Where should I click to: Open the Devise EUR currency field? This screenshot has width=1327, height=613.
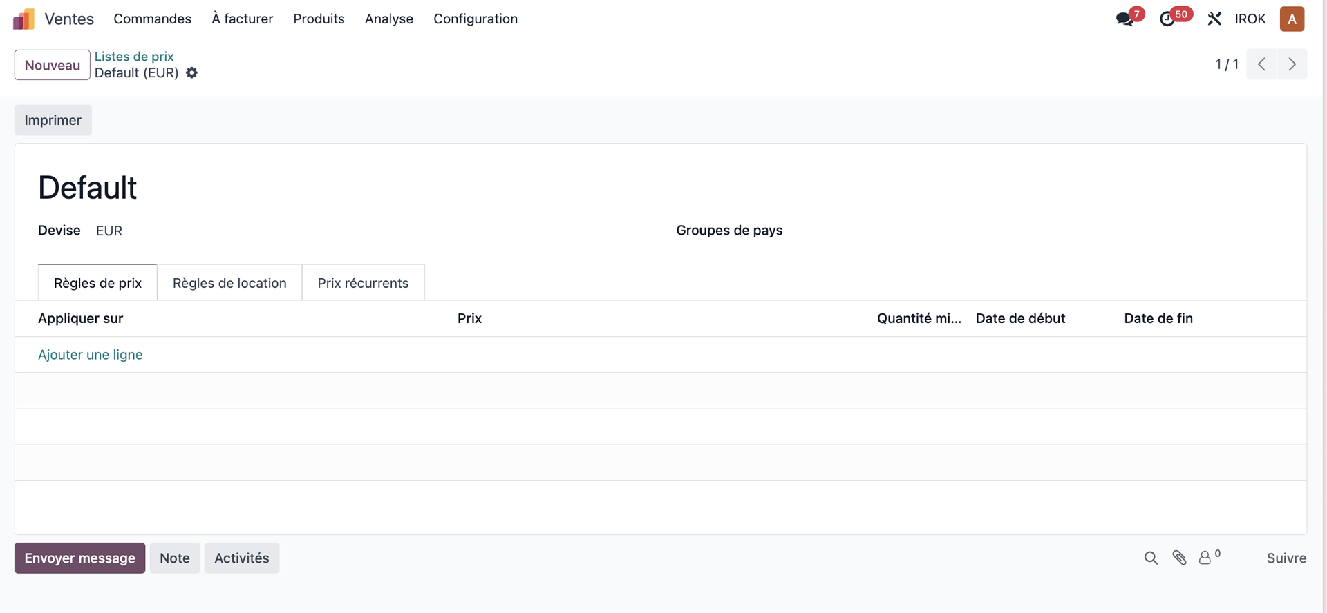[109, 231]
